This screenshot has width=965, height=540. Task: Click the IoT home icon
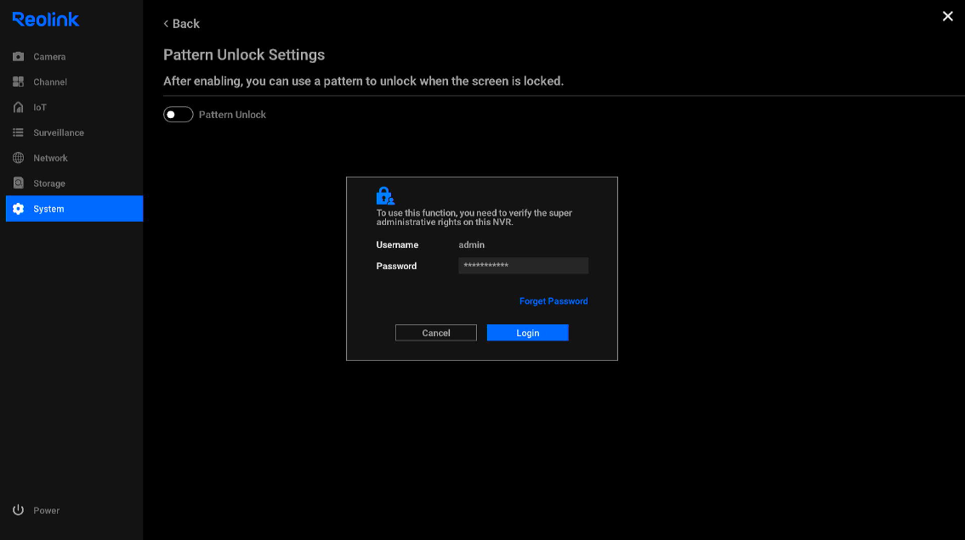click(19, 107)
